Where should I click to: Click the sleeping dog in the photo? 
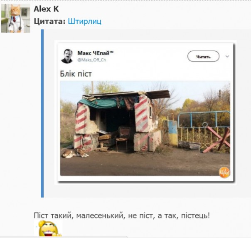[75, 153]
